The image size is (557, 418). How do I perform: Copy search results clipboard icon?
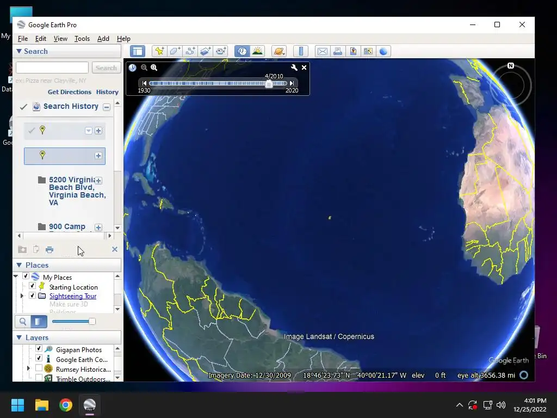click(x=36, y=249)
